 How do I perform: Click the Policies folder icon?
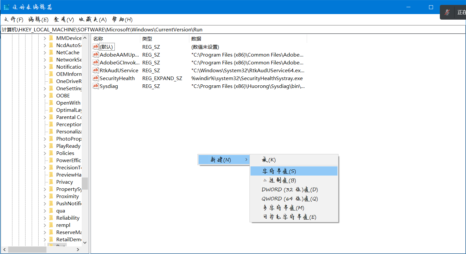51,153
